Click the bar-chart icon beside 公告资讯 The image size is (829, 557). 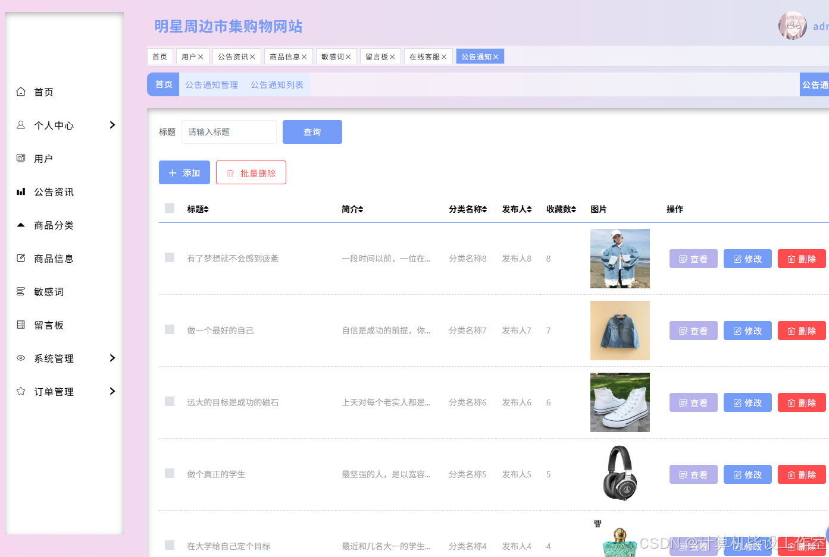[21, 191]
